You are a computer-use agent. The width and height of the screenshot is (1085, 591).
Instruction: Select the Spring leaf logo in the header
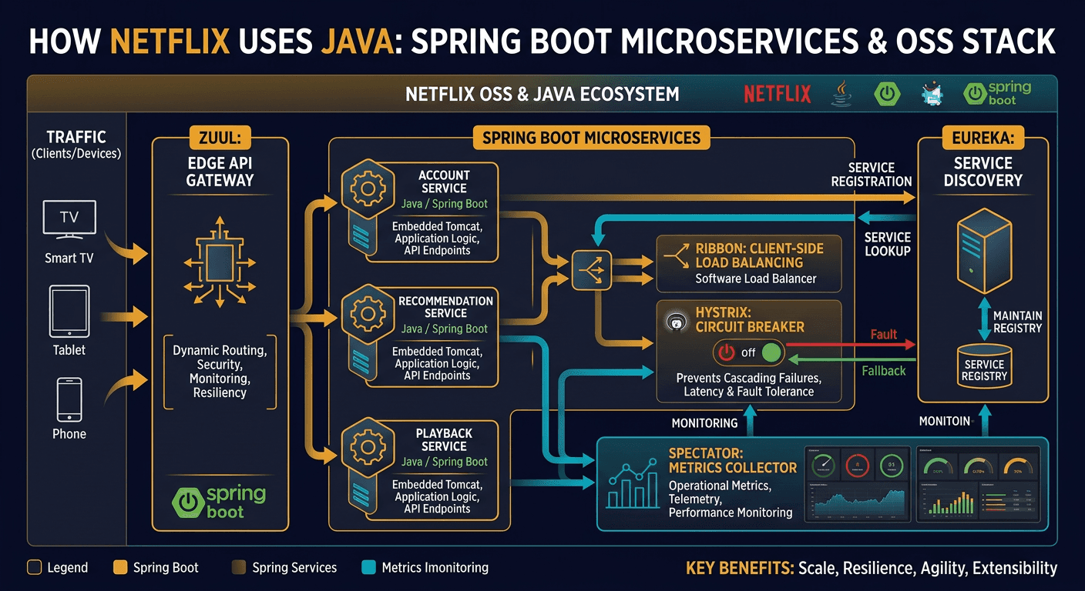tap(887, 94)
